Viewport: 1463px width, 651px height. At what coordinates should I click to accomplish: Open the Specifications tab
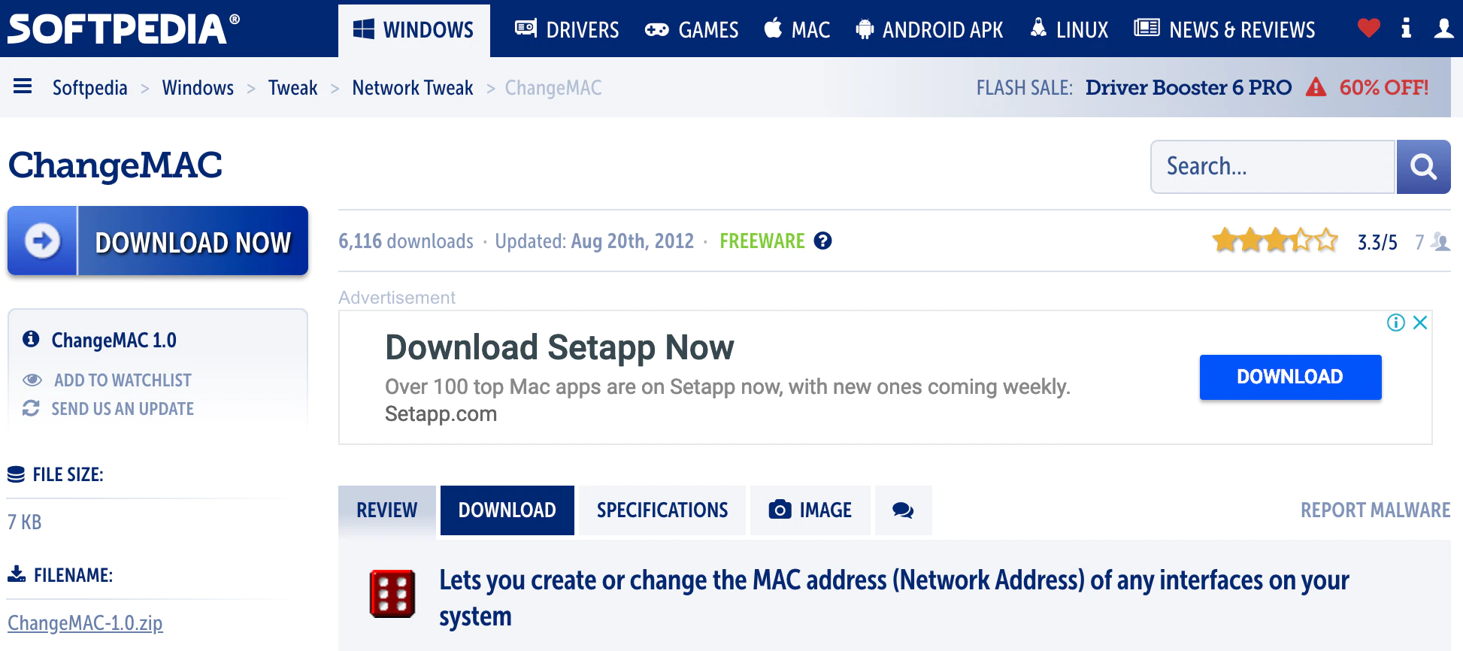pos(662,510)
